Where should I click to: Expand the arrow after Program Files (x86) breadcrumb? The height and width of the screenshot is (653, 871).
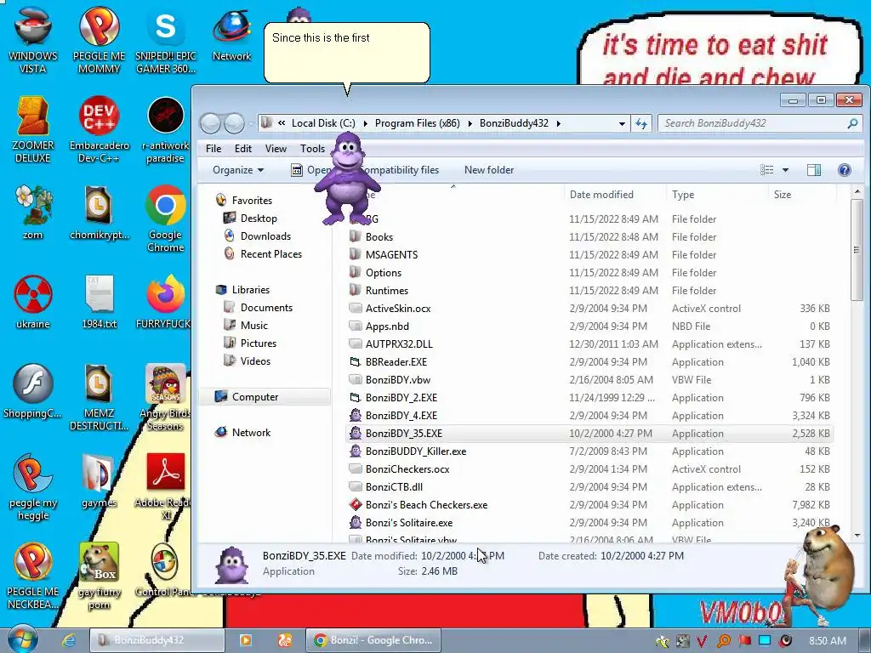(470, 123)
